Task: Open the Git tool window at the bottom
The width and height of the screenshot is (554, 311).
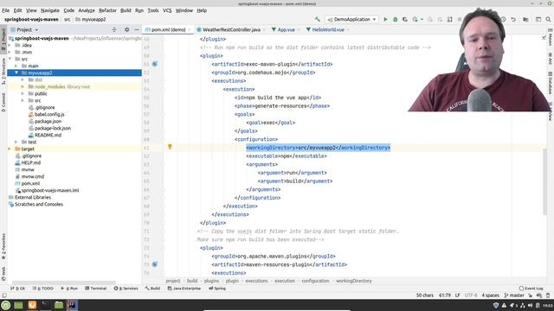Action: pyautogui.click(x=17, y=288)
